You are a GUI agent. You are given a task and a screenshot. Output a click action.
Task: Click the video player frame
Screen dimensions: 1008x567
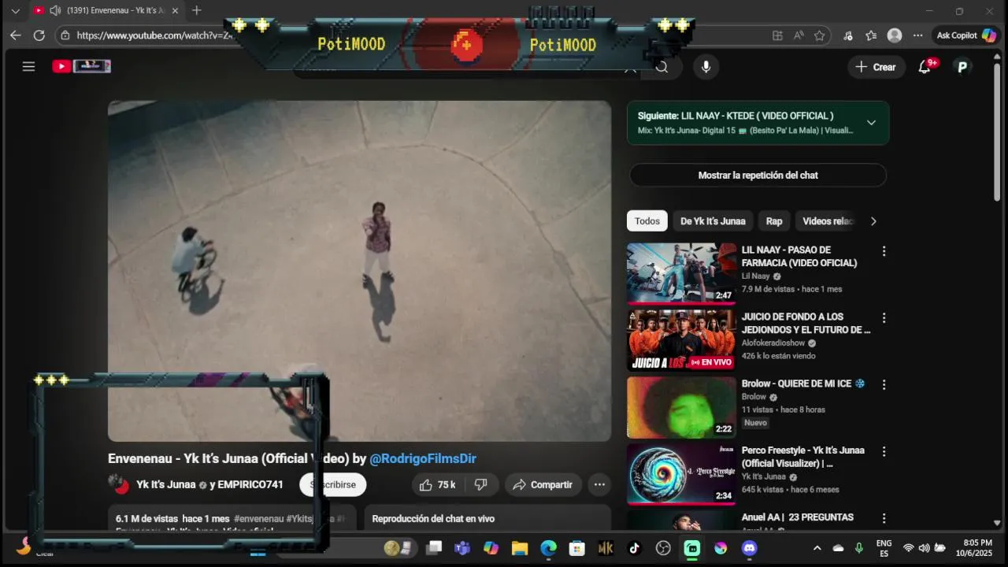click(359, 270)
